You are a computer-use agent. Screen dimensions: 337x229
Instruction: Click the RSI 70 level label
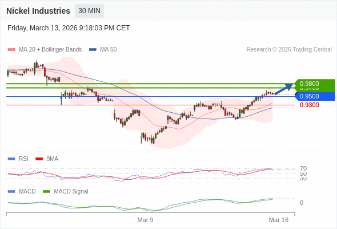point(303,168)
